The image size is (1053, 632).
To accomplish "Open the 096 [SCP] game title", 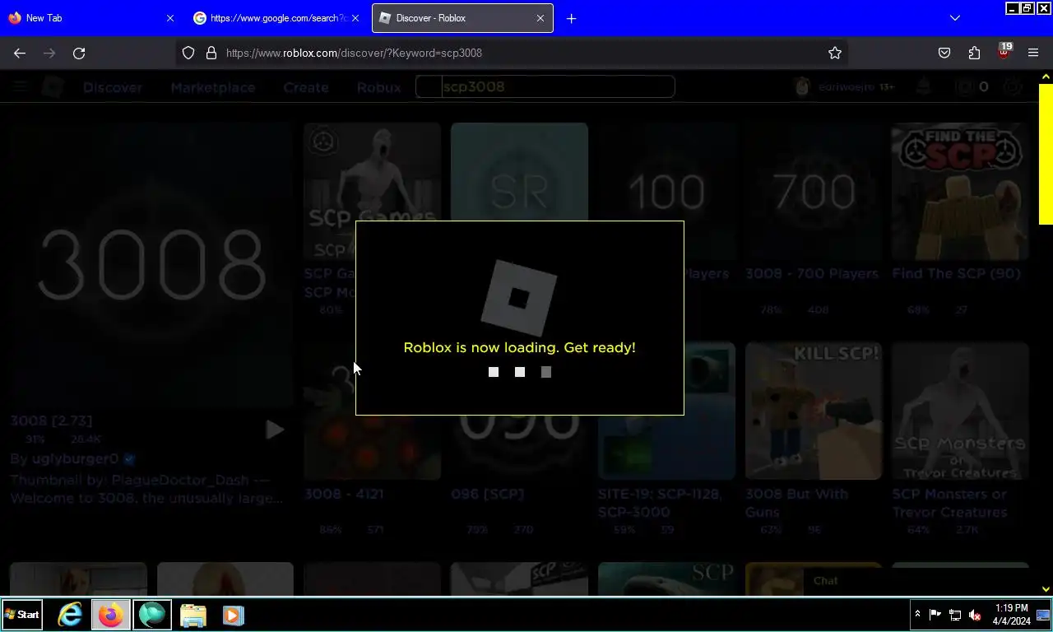I will [487, 494].
